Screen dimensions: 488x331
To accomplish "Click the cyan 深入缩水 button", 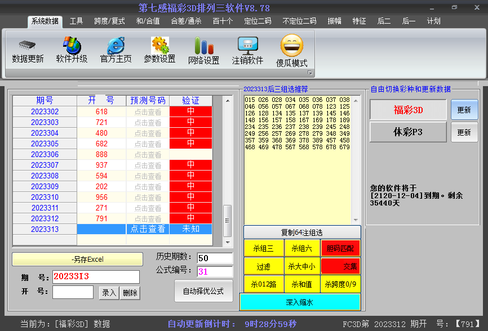I will pos(300,302).
